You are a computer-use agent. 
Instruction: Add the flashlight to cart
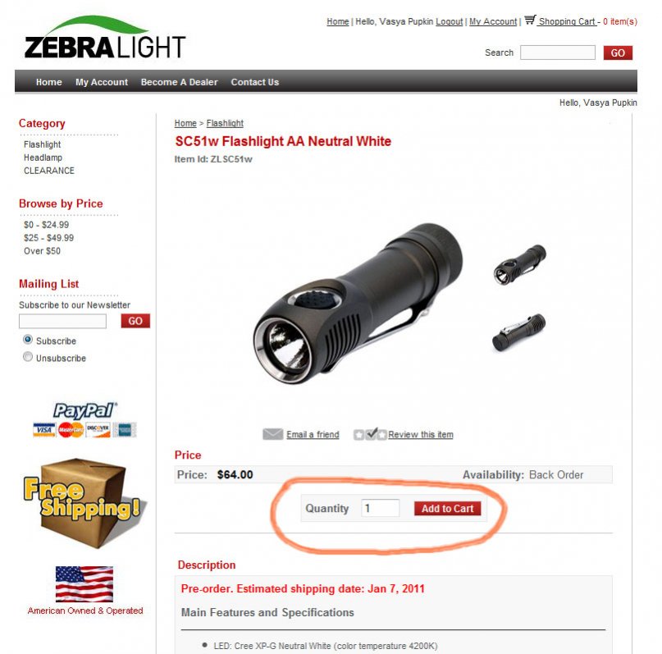point(448,508)
